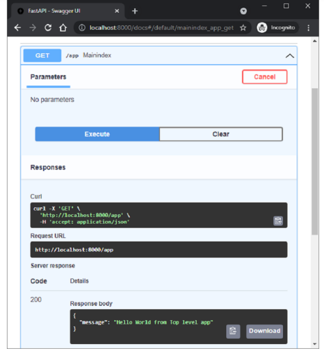Navigate back to previous page
This screenshot has width=324, height=353.
(18, 28)
